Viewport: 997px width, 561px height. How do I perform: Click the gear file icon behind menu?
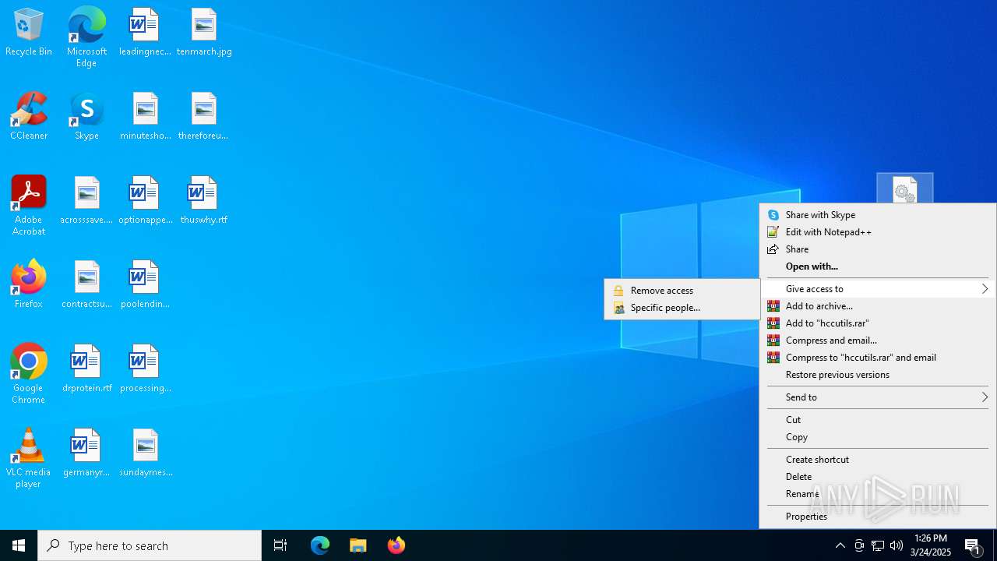905,189
